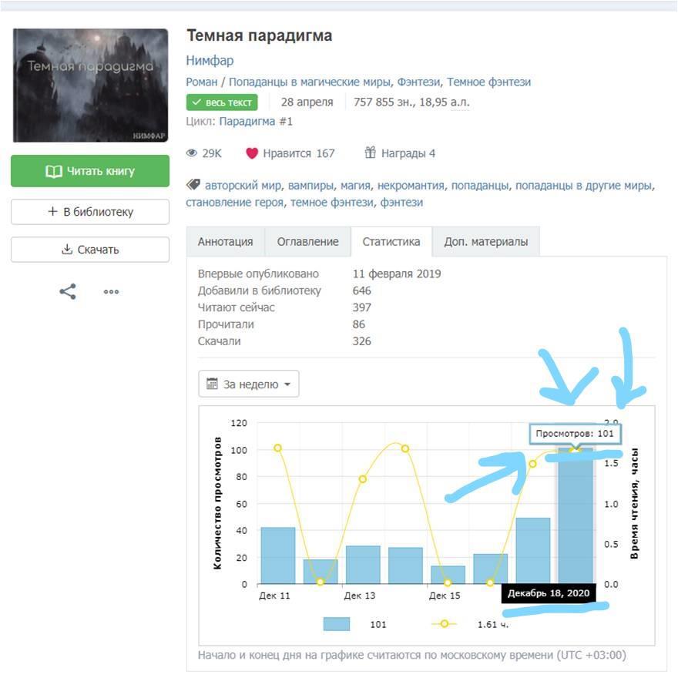678x678 pixels.
Task: Open the Оглавление tab
Action: click(x=307, y=241)
